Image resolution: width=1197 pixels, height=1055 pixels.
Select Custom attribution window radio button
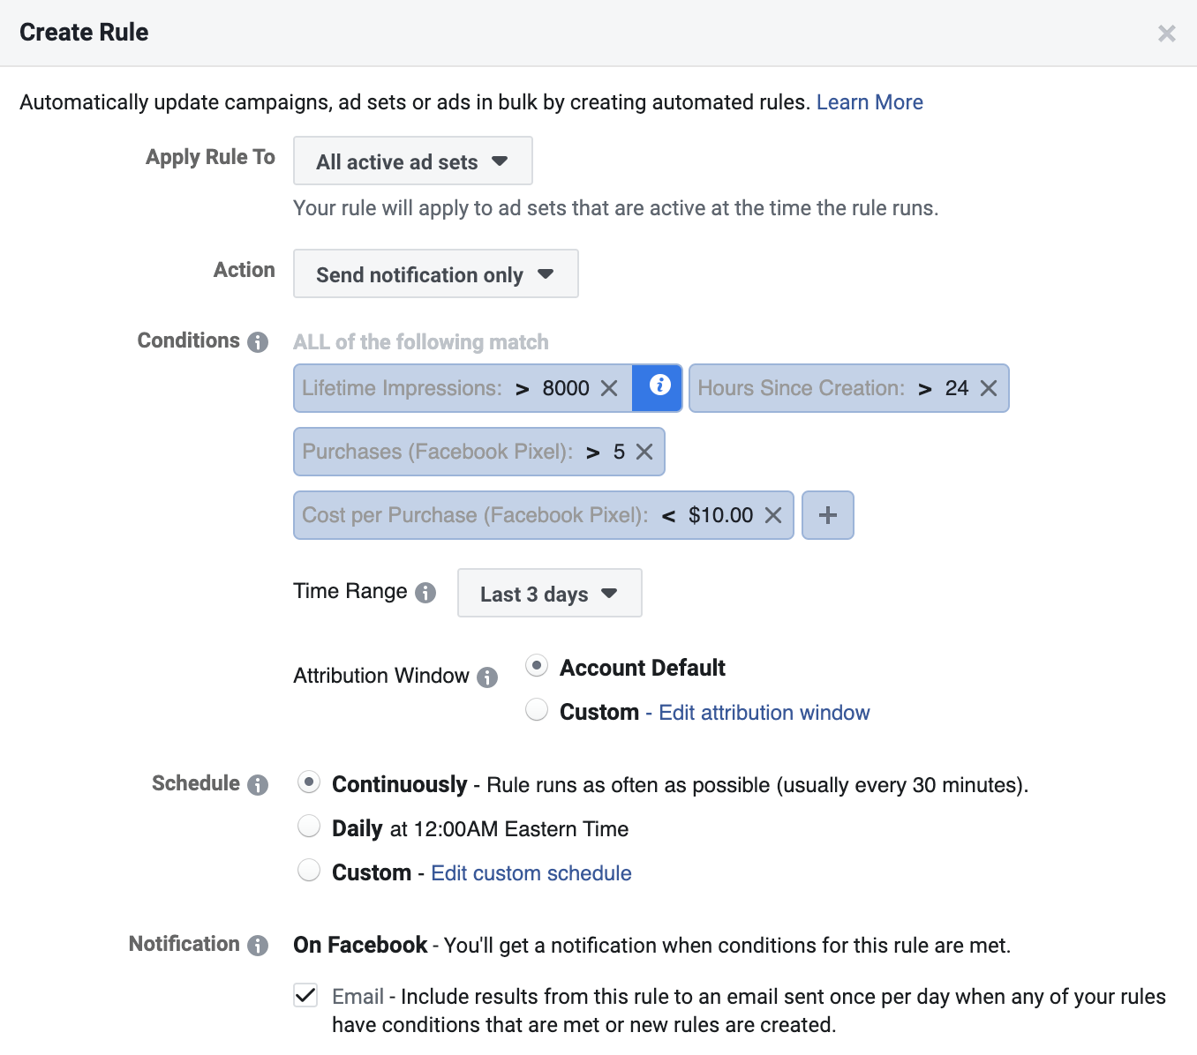point(537,710)
